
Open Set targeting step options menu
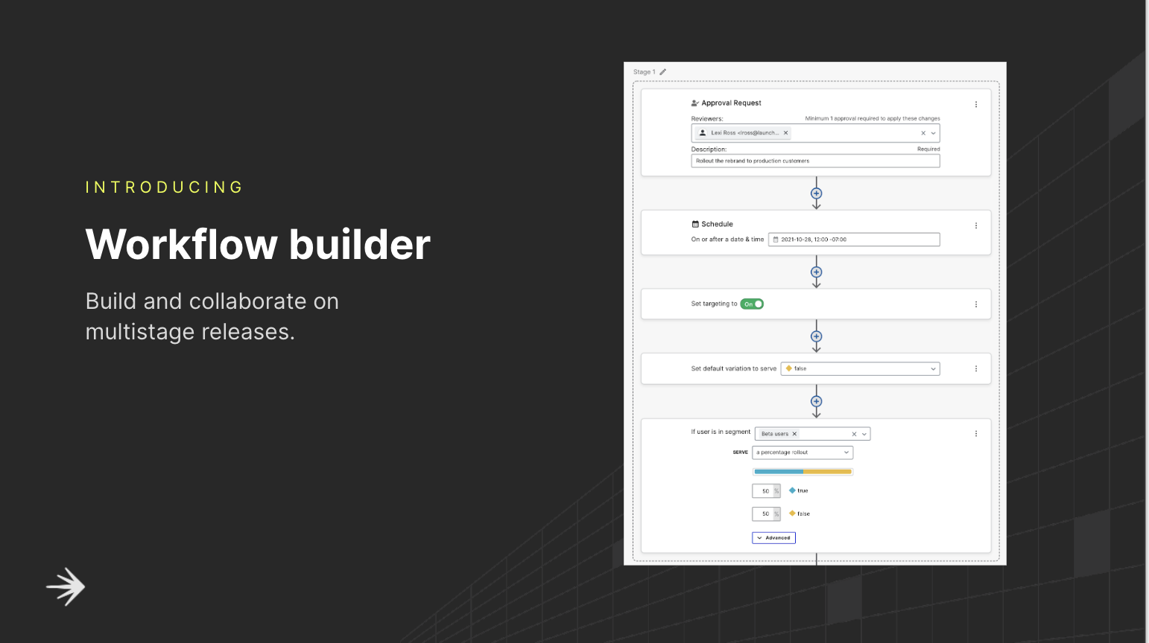tap(976, 304)
